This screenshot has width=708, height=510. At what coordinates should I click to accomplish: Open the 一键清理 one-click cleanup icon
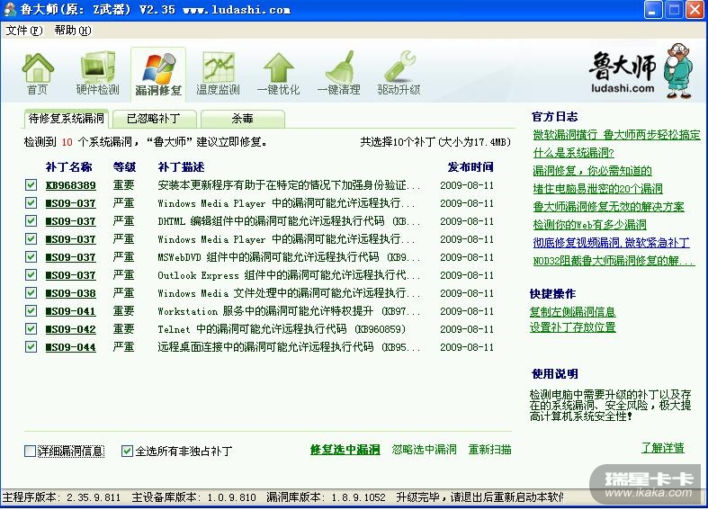pyautogui.click(x=338, y=74)
